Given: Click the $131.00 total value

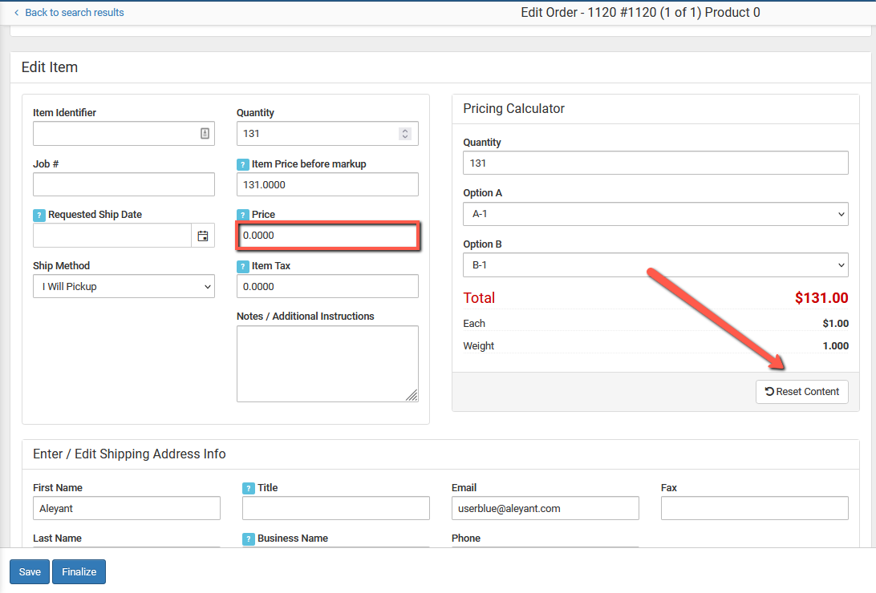Looking at the screenshot, I should point(821,298).
